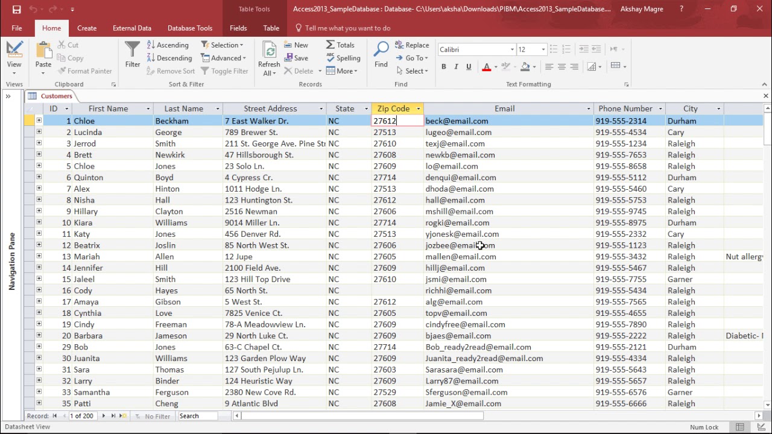Open the First Name column filter arrow

click(x=148, y=109)
